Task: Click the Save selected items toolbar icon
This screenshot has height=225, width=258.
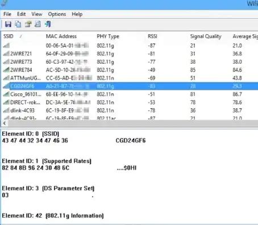Action: click(8, 24)
